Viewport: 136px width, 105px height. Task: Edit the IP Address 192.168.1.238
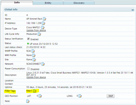pos(44,23)
